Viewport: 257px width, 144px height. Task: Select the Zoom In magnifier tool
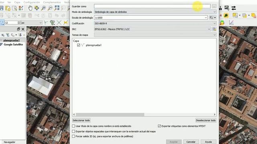tap(43, 8)
